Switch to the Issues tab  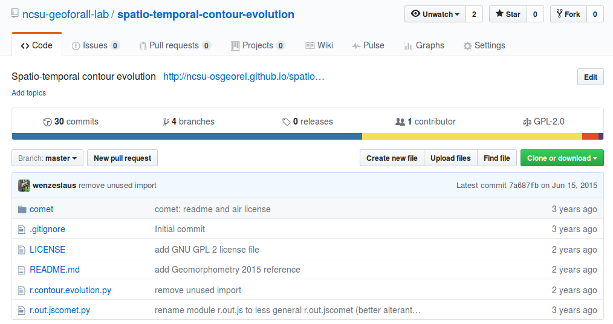coord(96,46)
